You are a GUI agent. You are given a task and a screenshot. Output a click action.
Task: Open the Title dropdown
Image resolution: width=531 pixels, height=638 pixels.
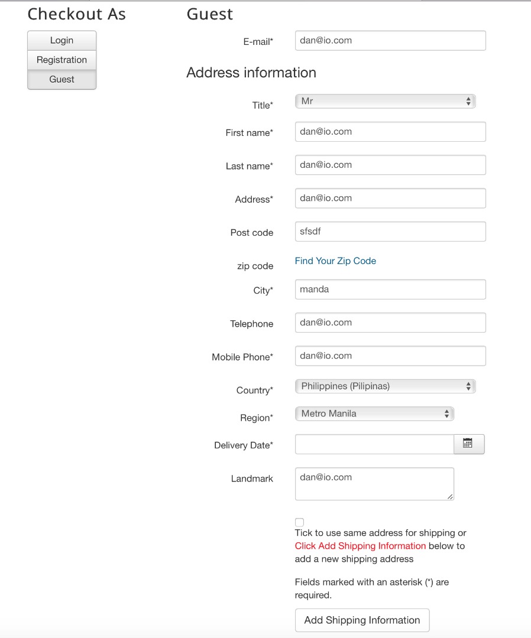[x=385, y=102]
